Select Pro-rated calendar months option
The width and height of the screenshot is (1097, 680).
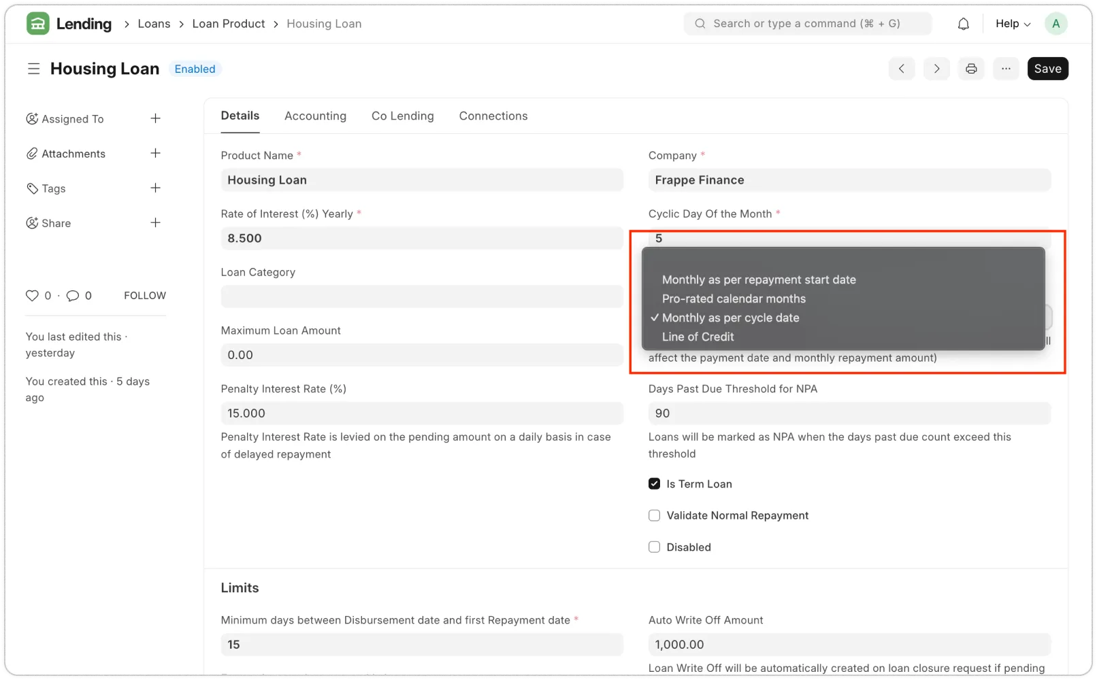734,299
